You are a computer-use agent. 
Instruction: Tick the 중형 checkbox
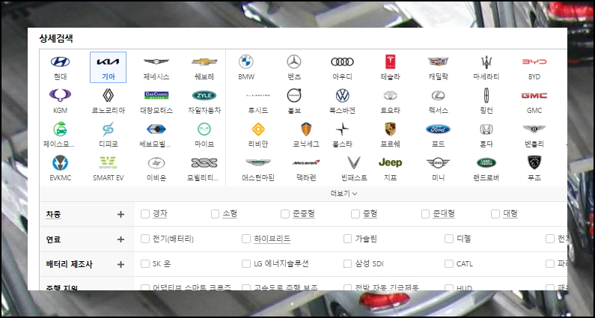pyautogui.click(x=356, y=214)
